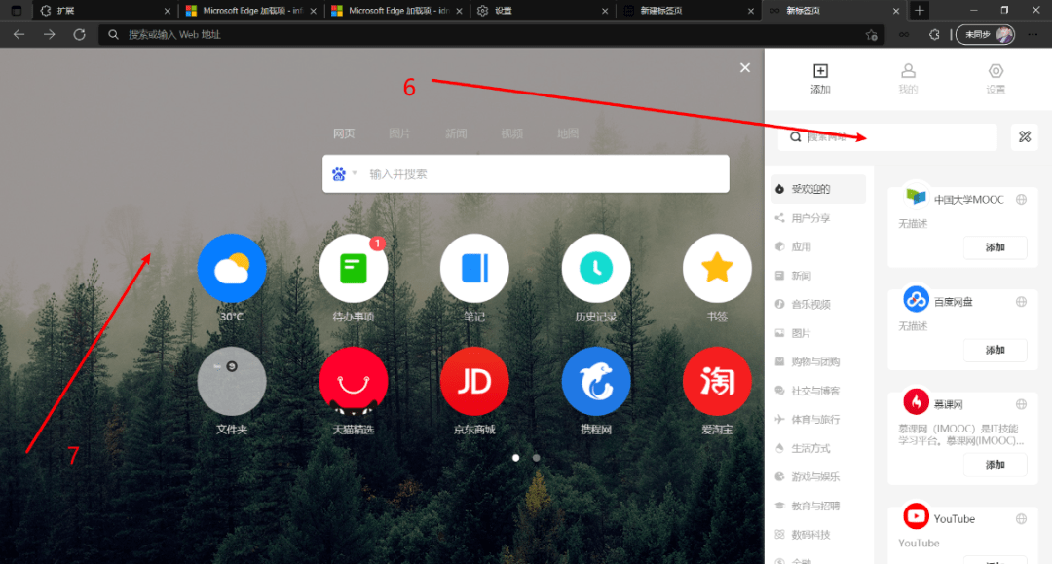The image size is (1052, 564).
Task: Open the 待办事项 to-do icon
Action: [x=353, y=268]
